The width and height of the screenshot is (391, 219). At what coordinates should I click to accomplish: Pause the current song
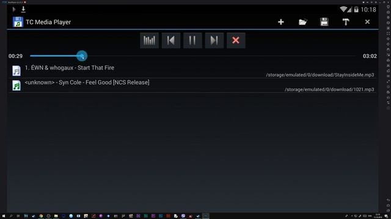tap(192, 41)
